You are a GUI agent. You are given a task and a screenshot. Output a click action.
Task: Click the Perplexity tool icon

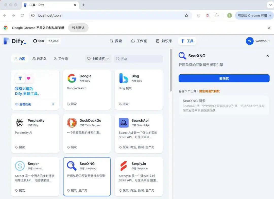(x=20, y=123)
